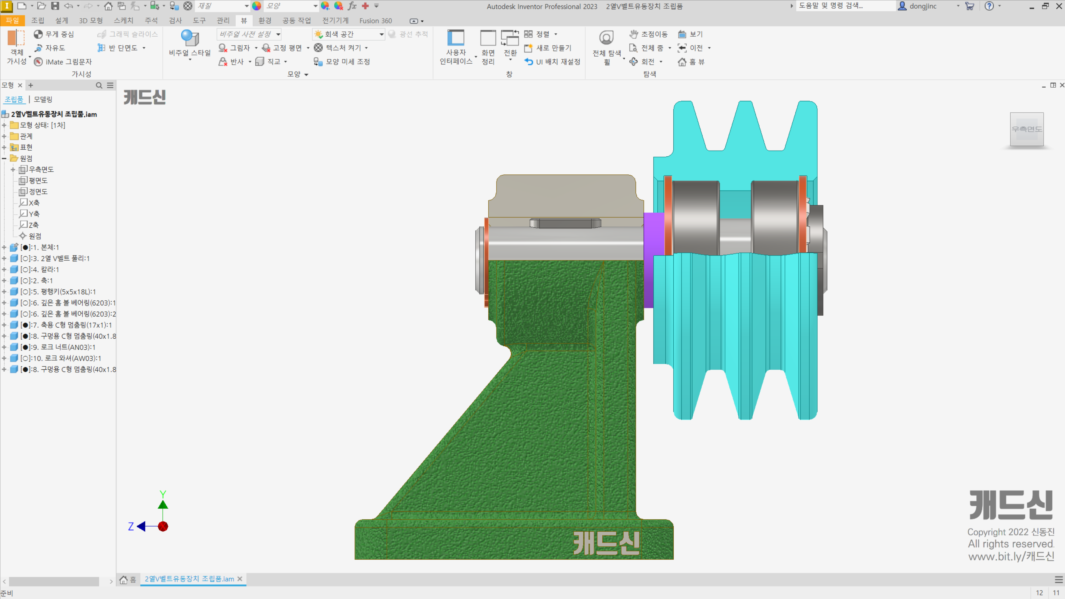Select the 자유도 (degrees of freedom) tool
The height and width of the screenshot is (599, 1065).
[x=50, y=48]
